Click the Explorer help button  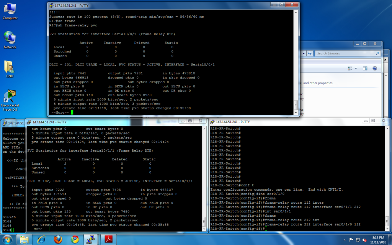pyautogui.click(x=374, y=68)
